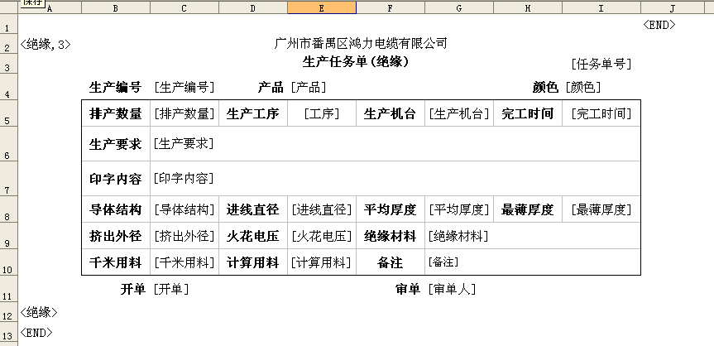Click the bold 备注 label
This screenshot has width=714, height=346.
[x=391, y=262]
